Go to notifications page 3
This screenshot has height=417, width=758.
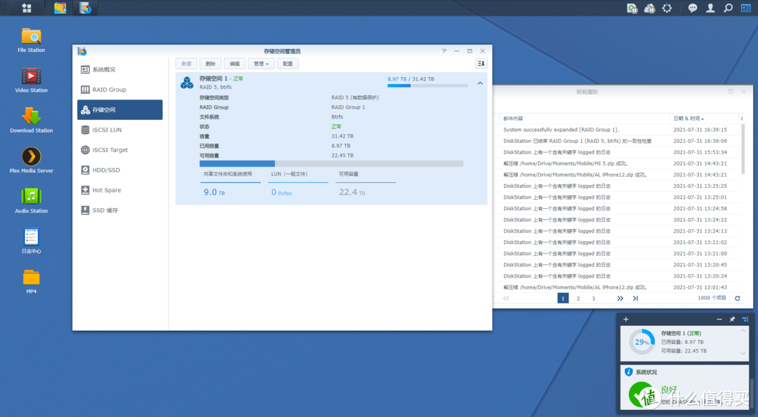[594, 299]
